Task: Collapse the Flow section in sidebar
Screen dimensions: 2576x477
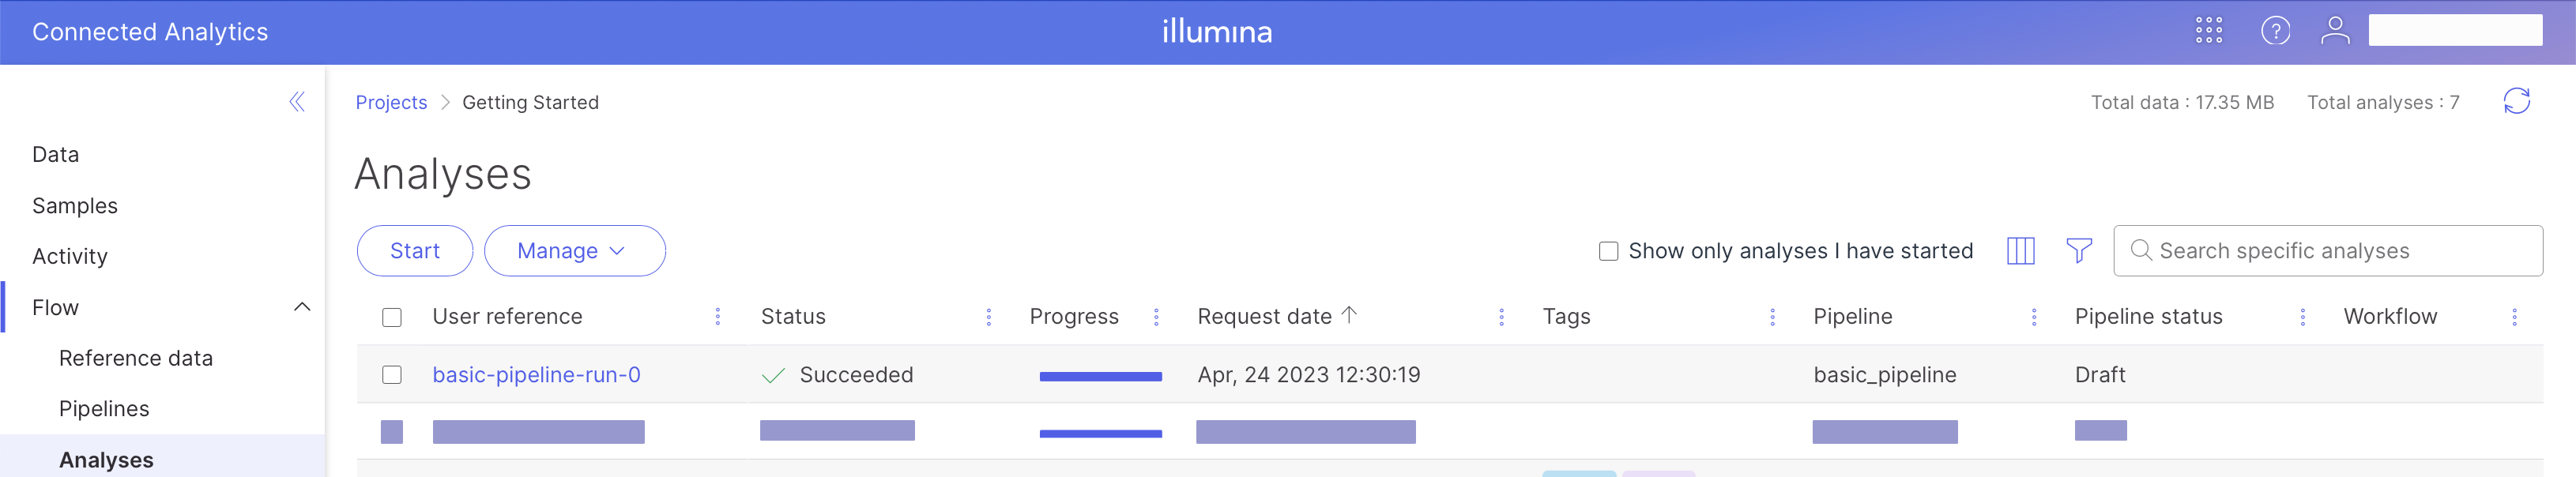Action: (302, 307)
